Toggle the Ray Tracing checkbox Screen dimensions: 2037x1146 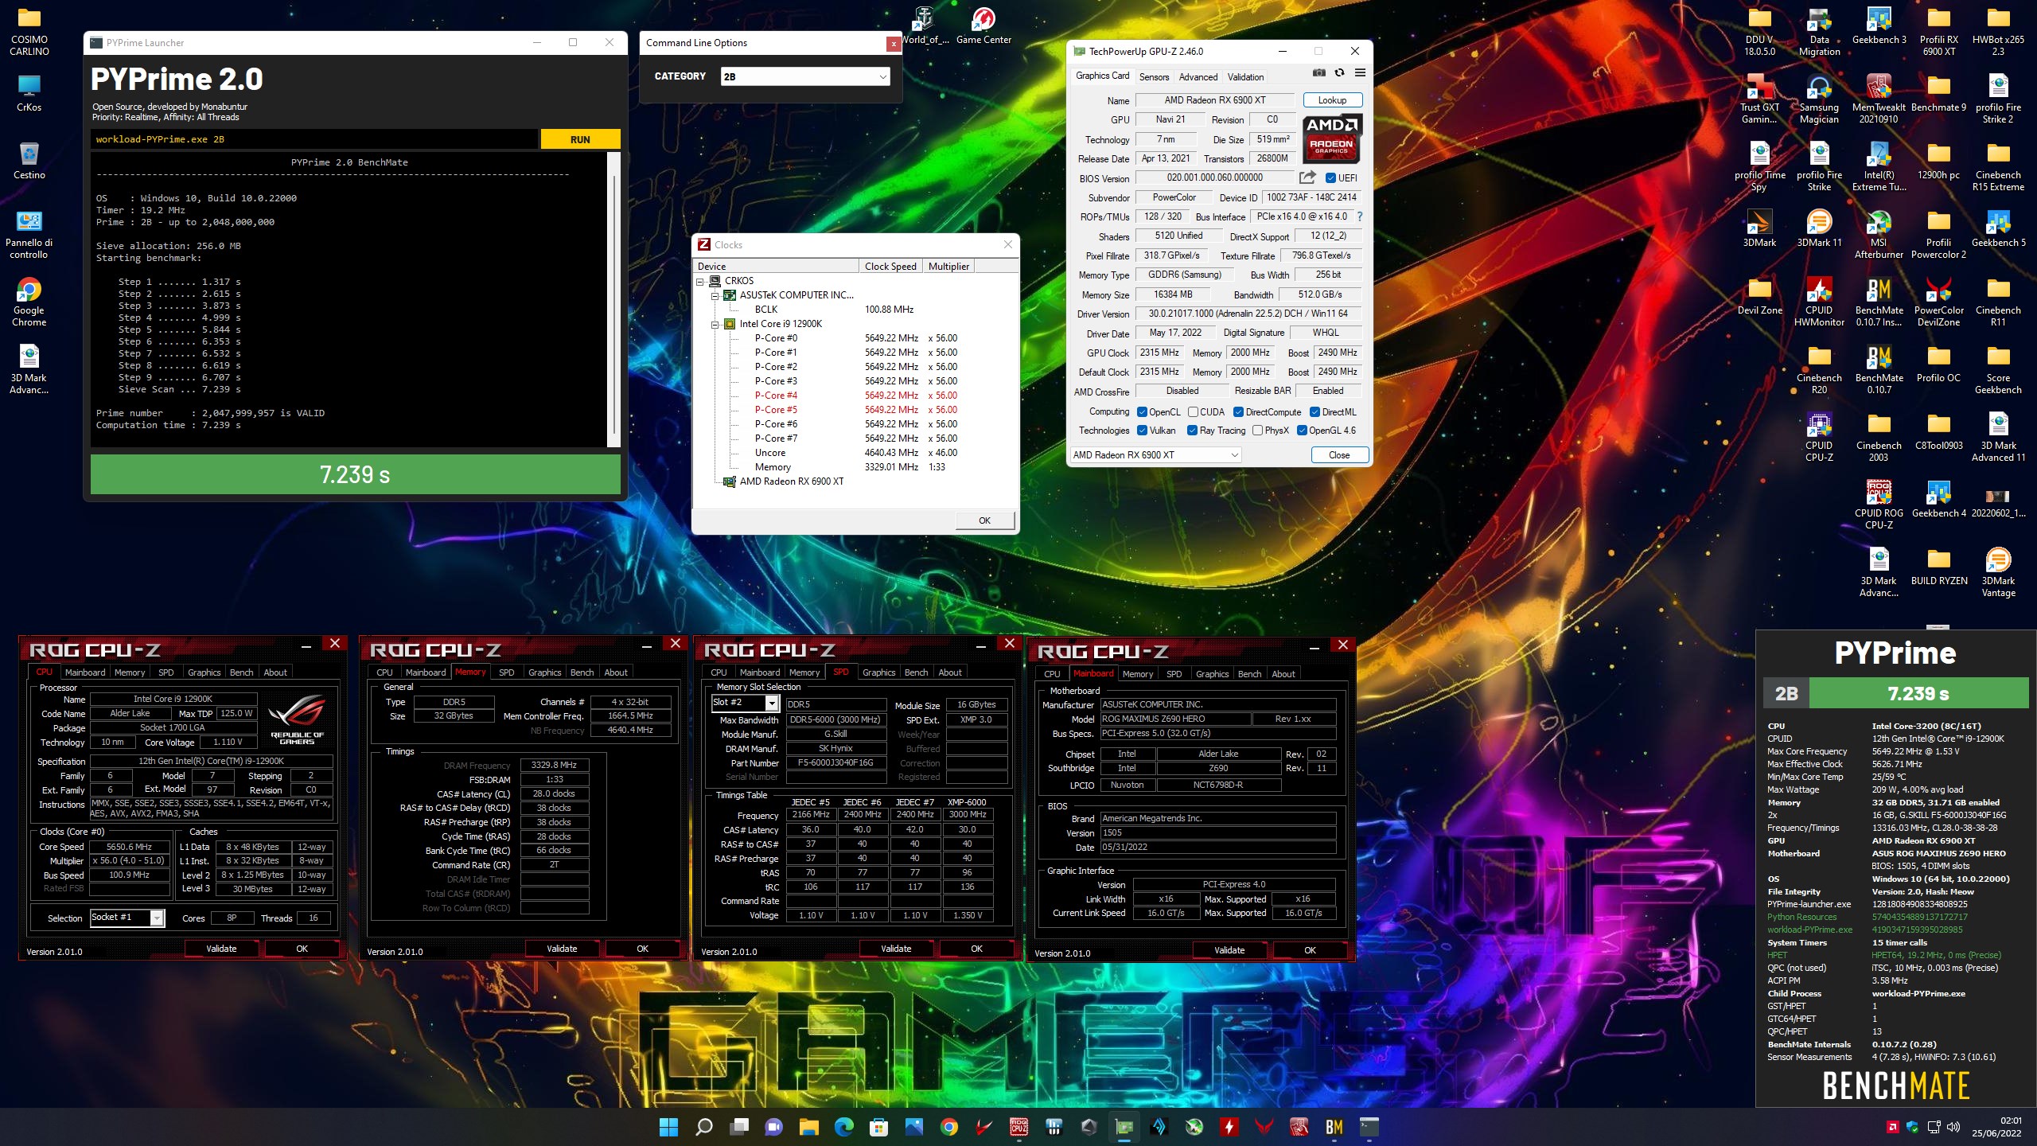coord(1192,431)
